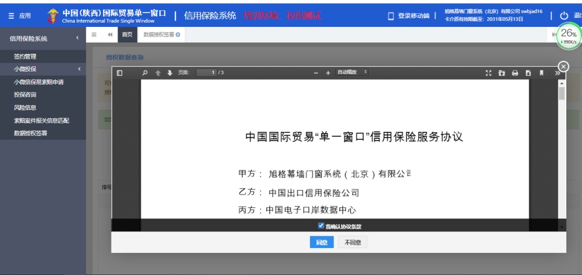The height and width of the screenshot is (275, 582).
Task: Uncheck the 我确认协议条款 checkbox
Action: point(321,226)
